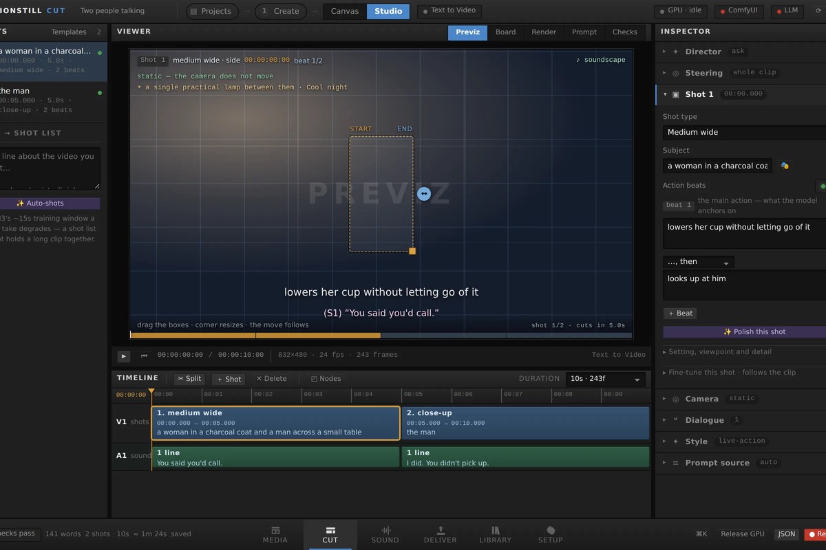Switch to the Canvas mode
Viewport: 826px width, 550px height.
(x=345, y=11)
